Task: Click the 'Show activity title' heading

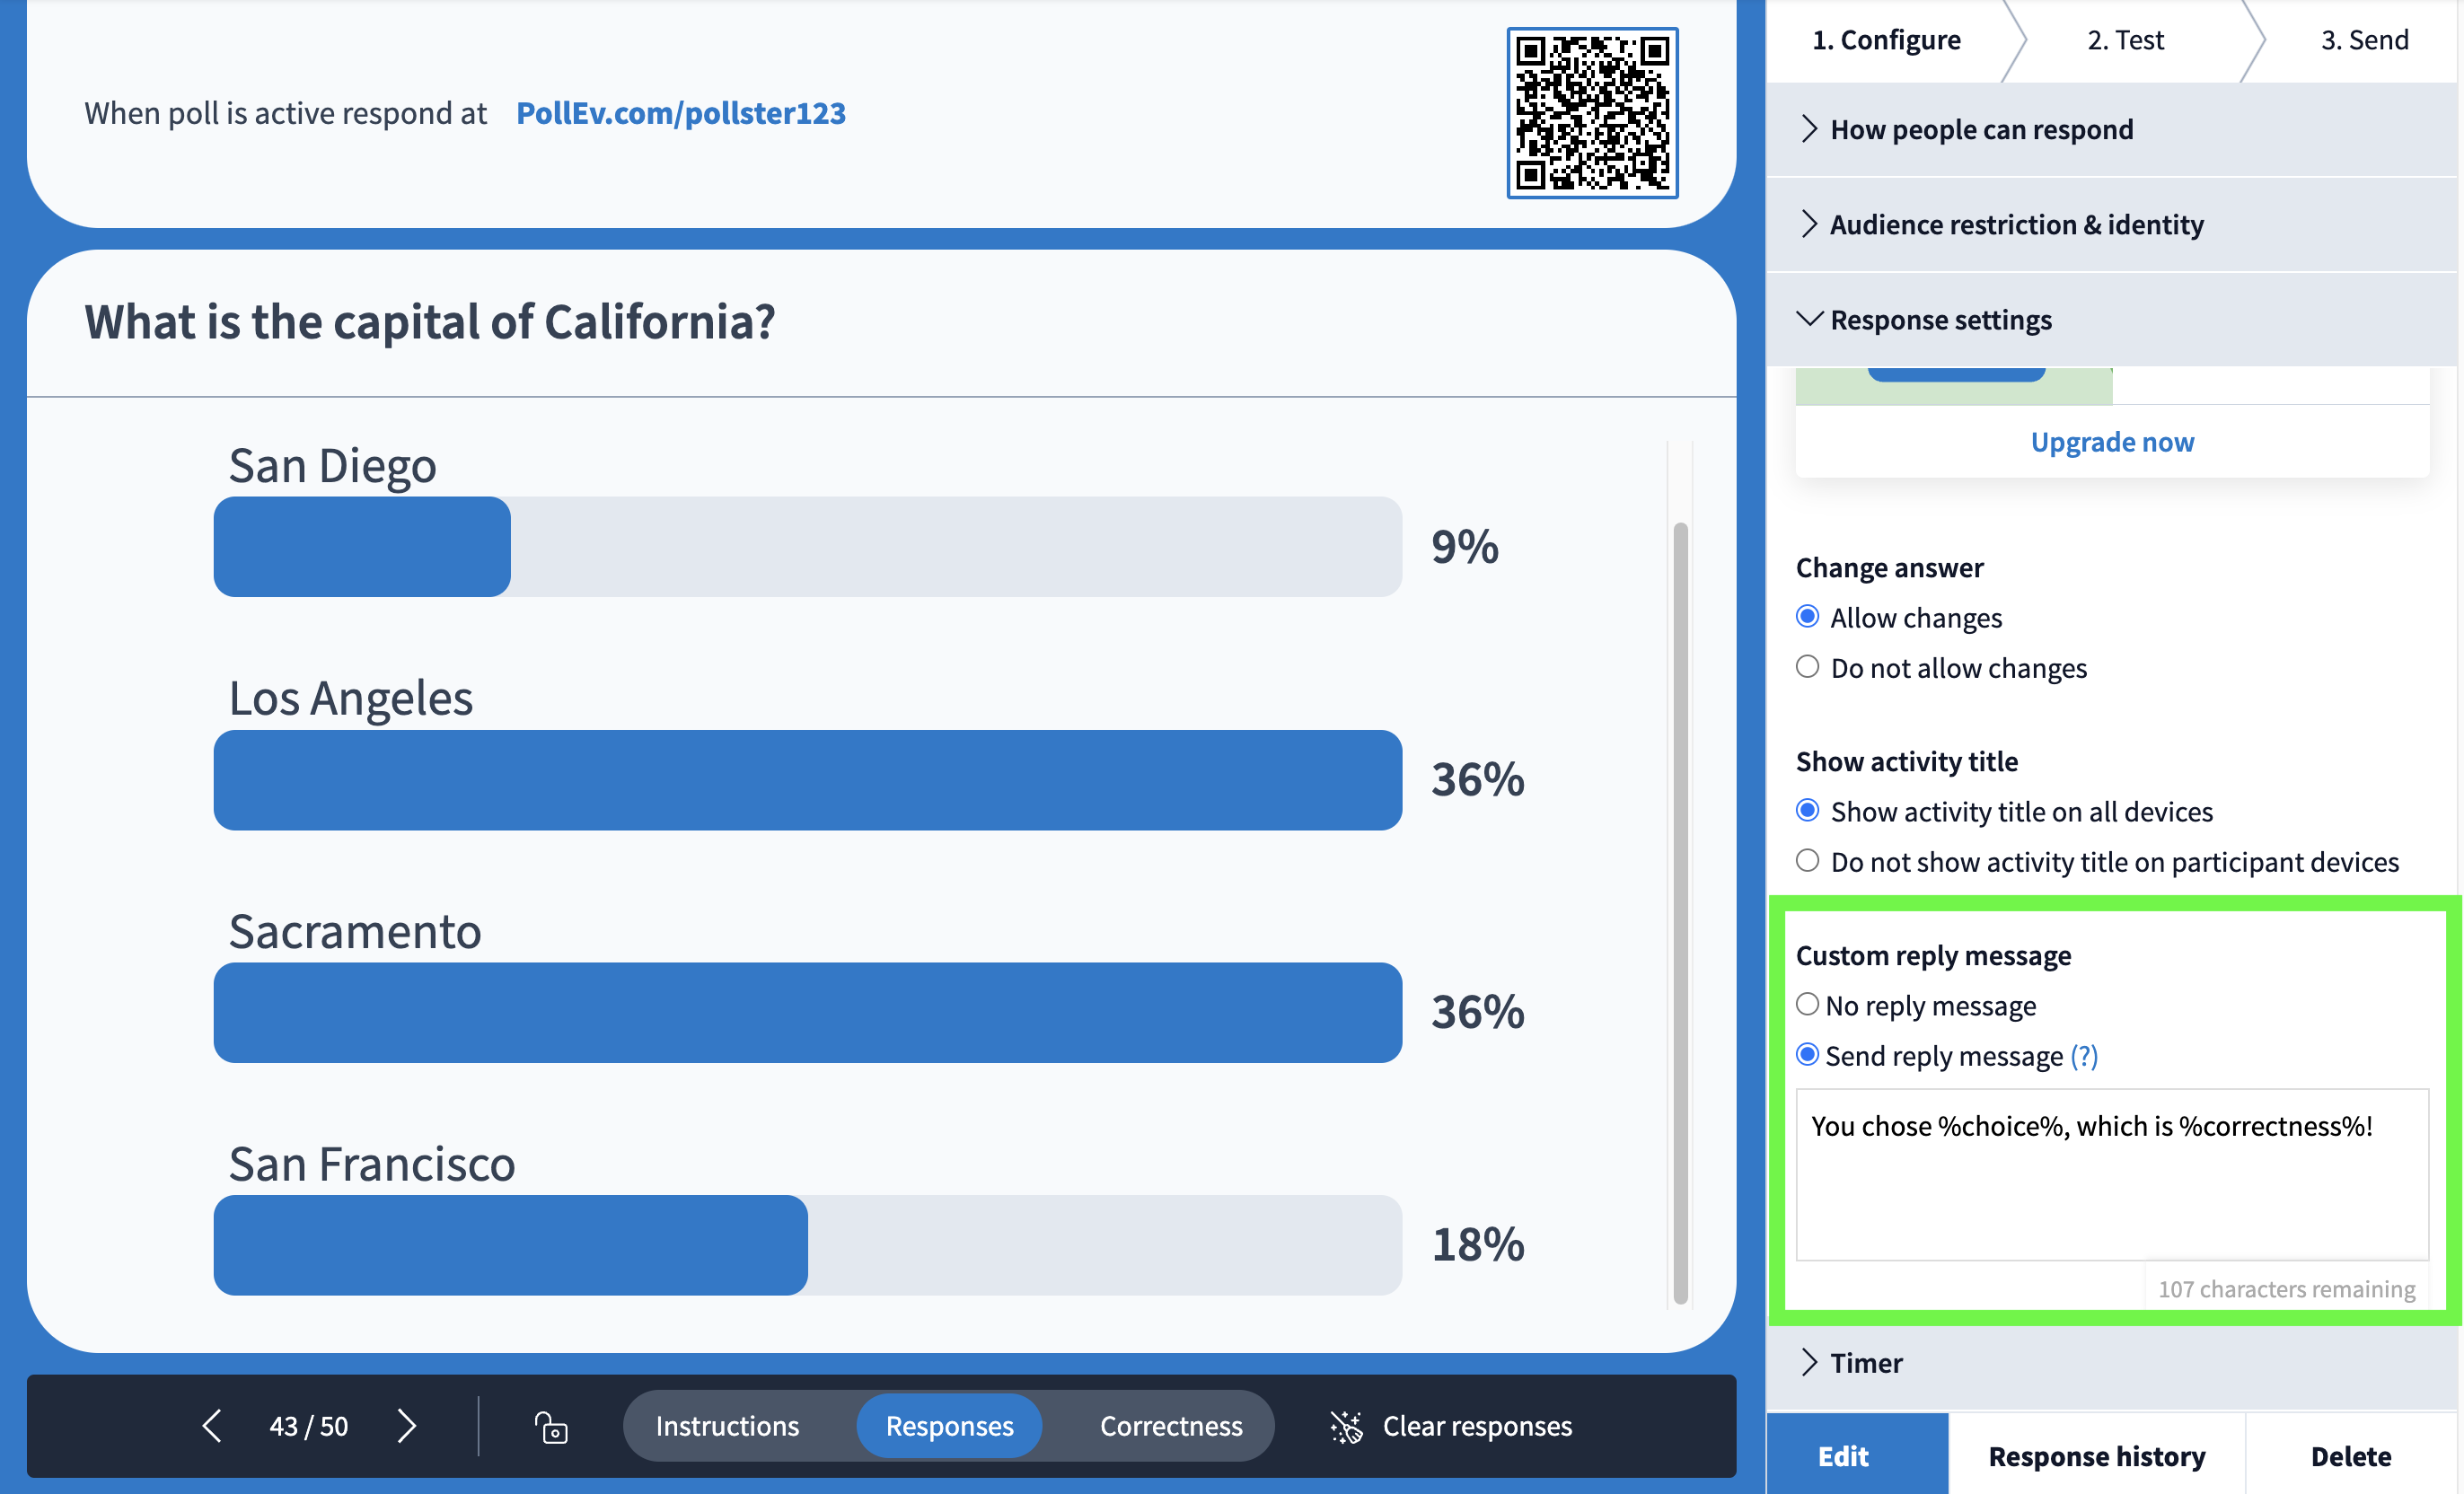Action: tap(1907, 762)
